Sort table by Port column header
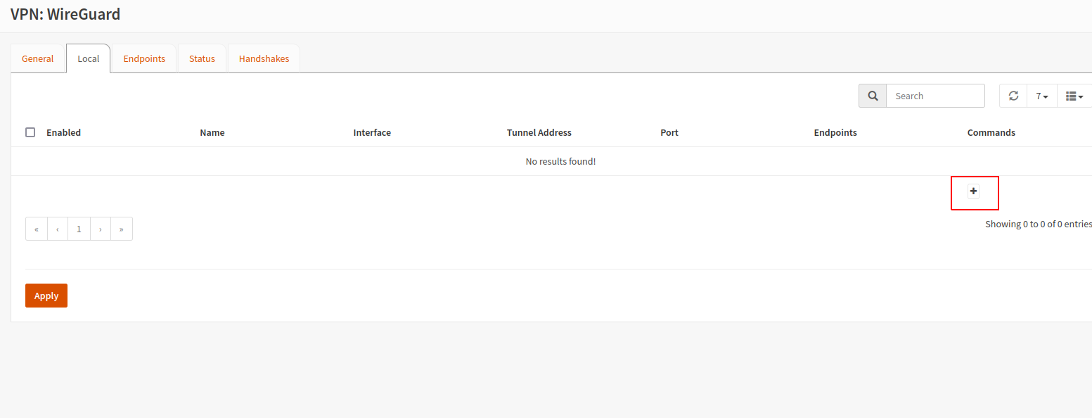This screenshot has width=1092, height=418. coord(669,132)
